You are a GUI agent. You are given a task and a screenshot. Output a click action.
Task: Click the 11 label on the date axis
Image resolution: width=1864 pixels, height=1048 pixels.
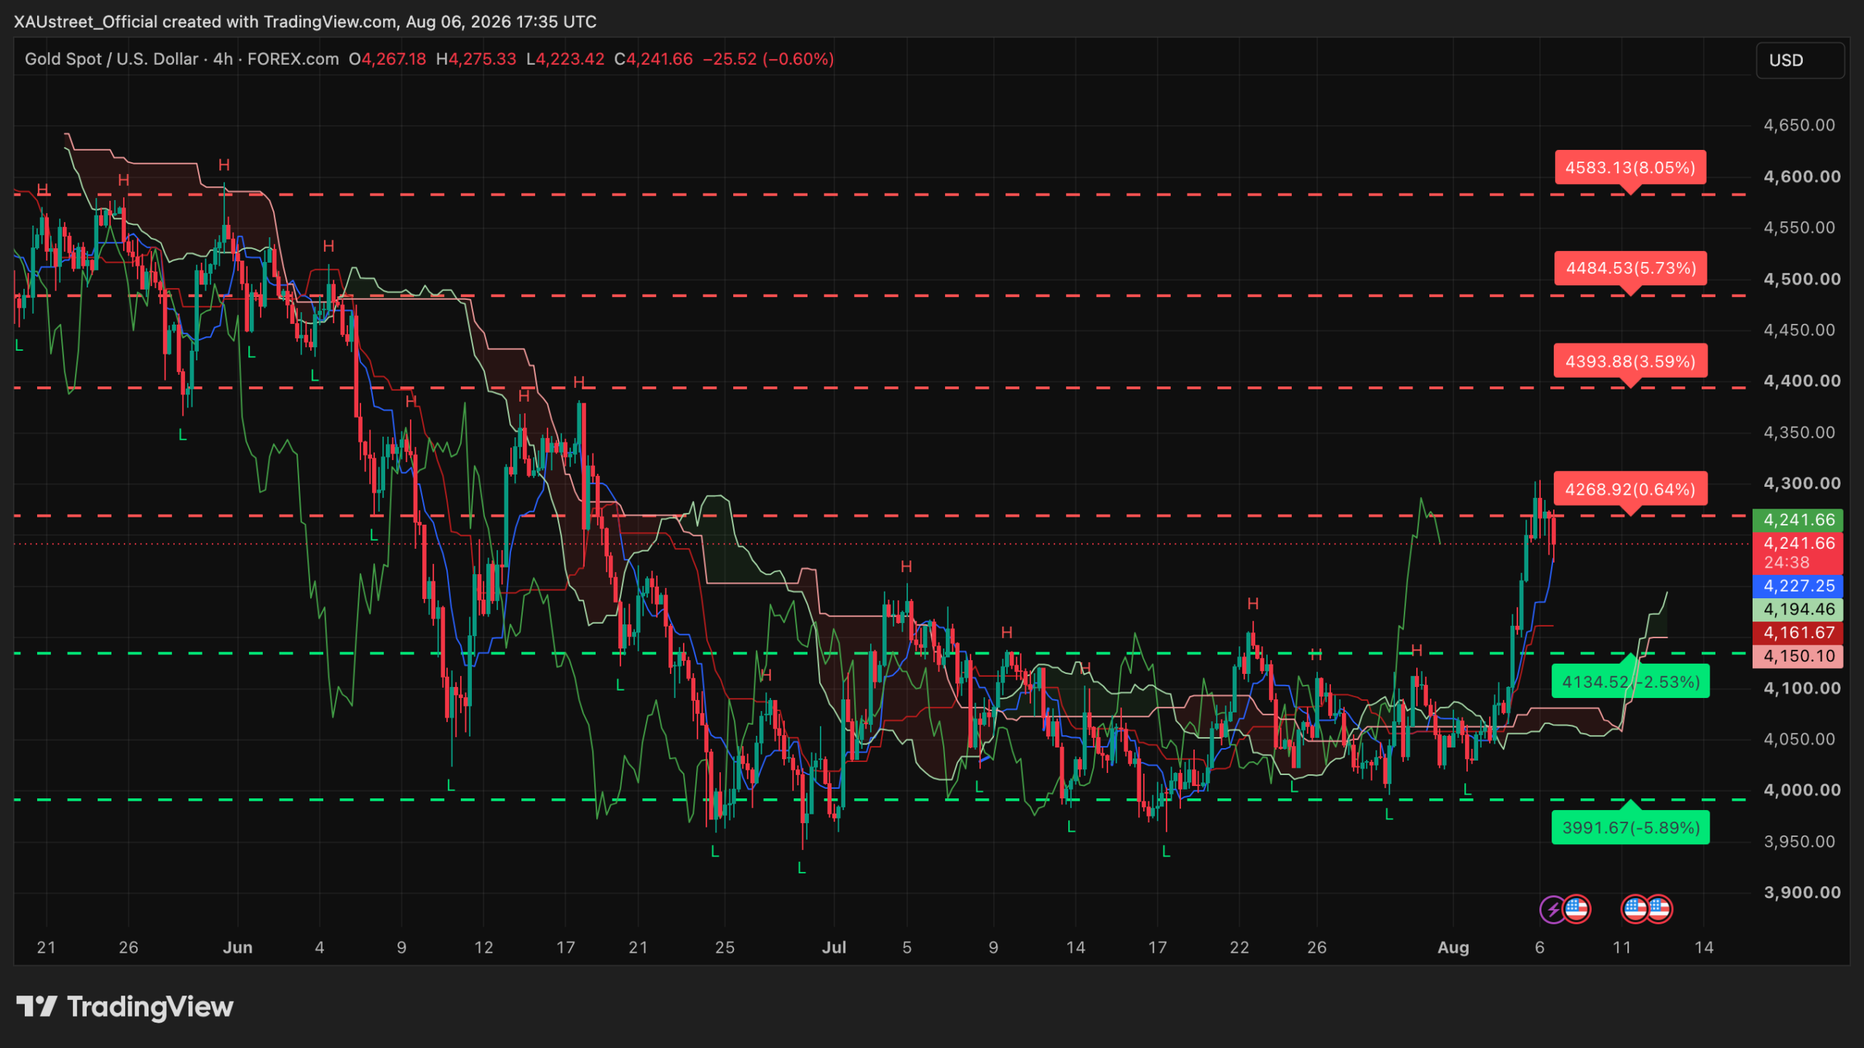tap(1622, 948)
